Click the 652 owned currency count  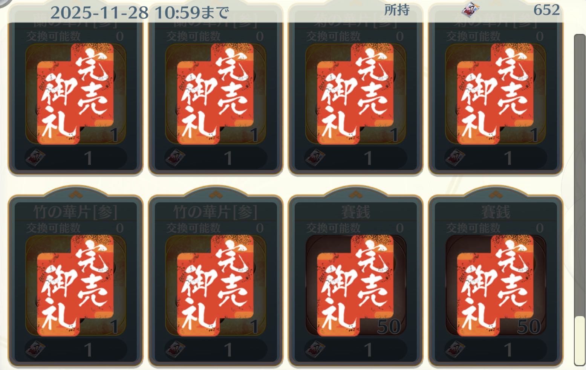pyautogui.click(x=546, y=10)
